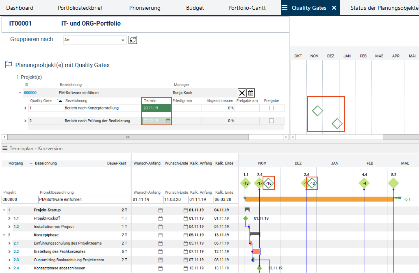This screenshot has height=273, width=419.
Task: Click the refresh icon next to Gruppieren nach
Action: 132,40
